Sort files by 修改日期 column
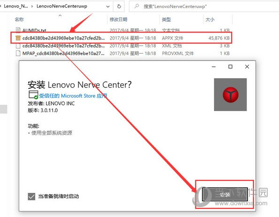The height and width of the screenshot is (217, 279). click(x=118, y=19)
